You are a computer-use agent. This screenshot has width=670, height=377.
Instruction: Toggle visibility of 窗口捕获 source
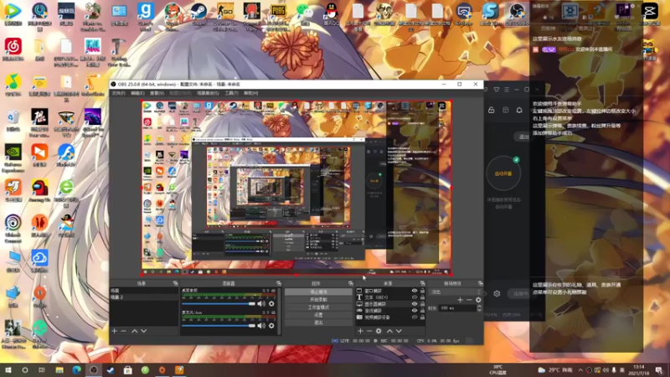[x=414, y=291]
